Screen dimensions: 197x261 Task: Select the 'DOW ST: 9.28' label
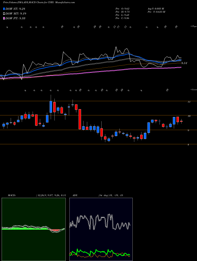[x=15, y=9]
